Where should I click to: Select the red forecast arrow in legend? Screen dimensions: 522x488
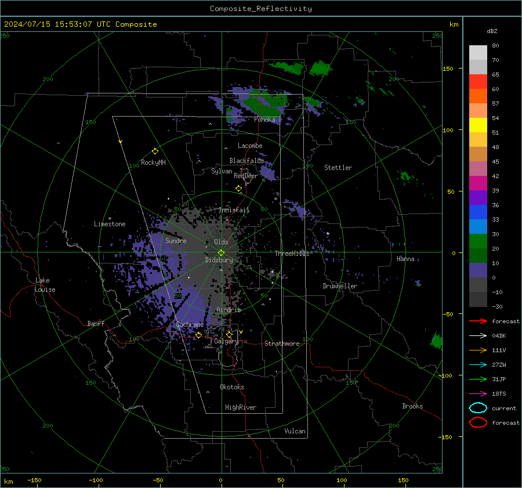[478, 321]
